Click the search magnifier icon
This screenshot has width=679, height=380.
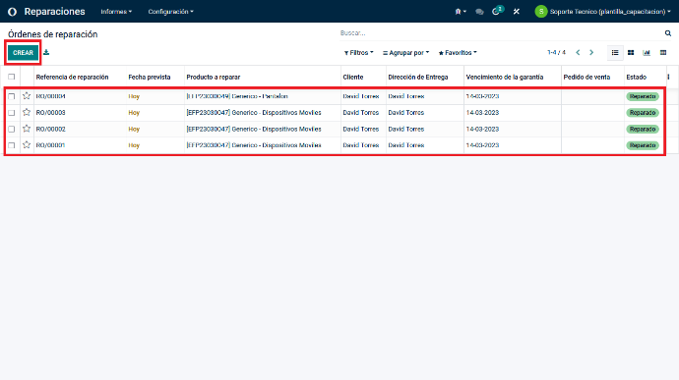click(668, 33)
